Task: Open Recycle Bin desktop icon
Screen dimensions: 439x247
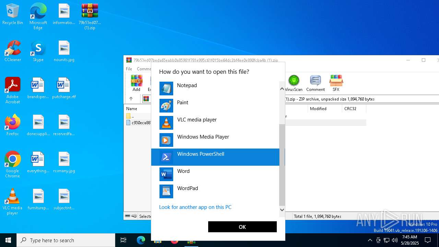Action: tap(13, 15)
